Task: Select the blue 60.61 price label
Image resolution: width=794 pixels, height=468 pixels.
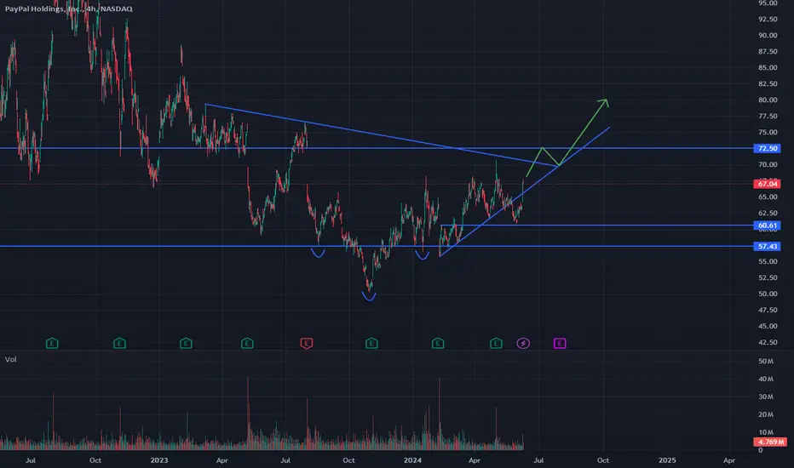Action: 767,225
